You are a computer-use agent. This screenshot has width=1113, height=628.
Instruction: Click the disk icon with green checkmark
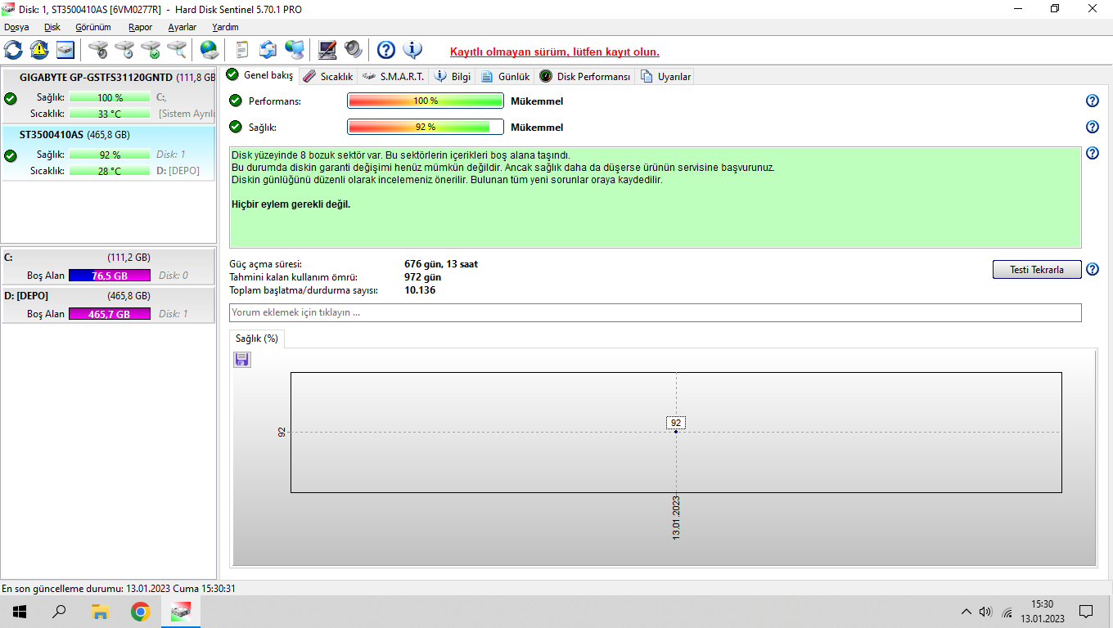pyautogui.click(x=151, y=50)
